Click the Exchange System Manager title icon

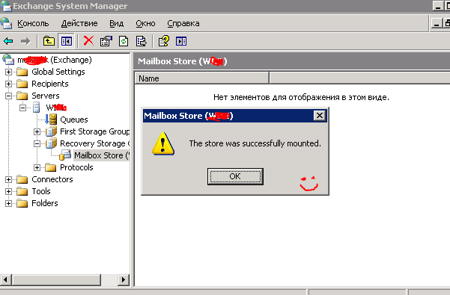[x=6, y=6]
